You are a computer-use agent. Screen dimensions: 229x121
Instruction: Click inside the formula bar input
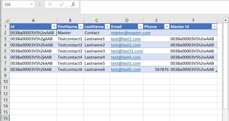153,7
